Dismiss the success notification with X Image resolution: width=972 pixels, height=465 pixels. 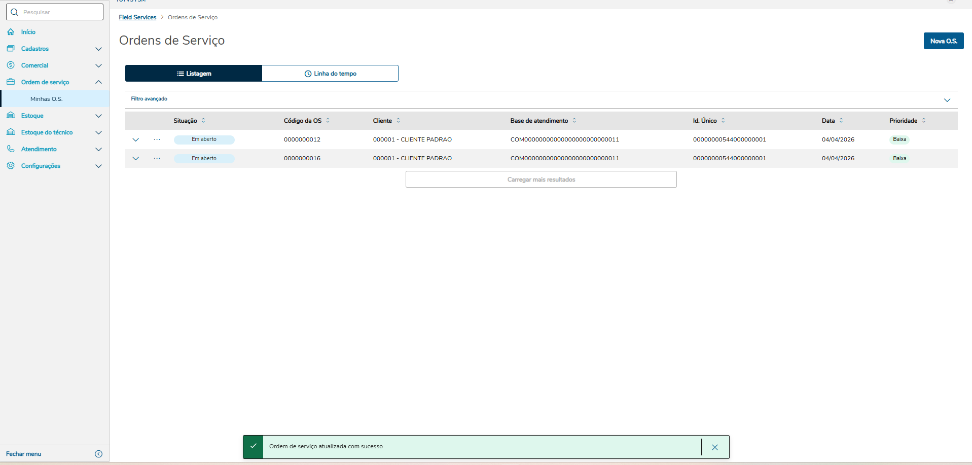pos(715,447)
